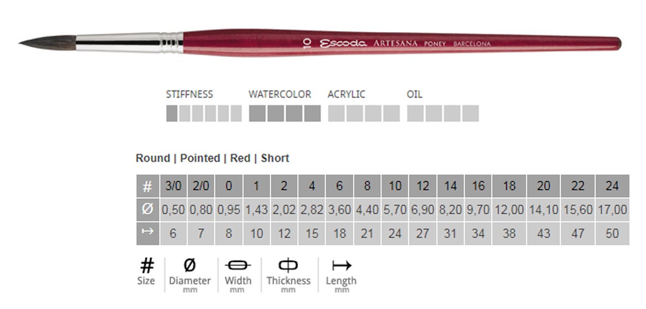The image size is (646, 309).
Task: Click the last Oil rating square
Action: (471, 114)
